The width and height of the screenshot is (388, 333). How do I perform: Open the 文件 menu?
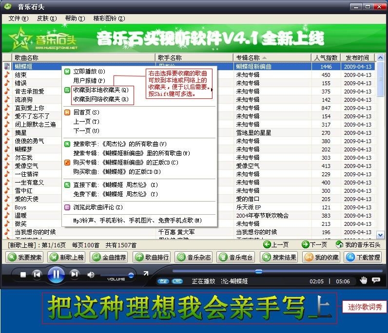point(18,18)
